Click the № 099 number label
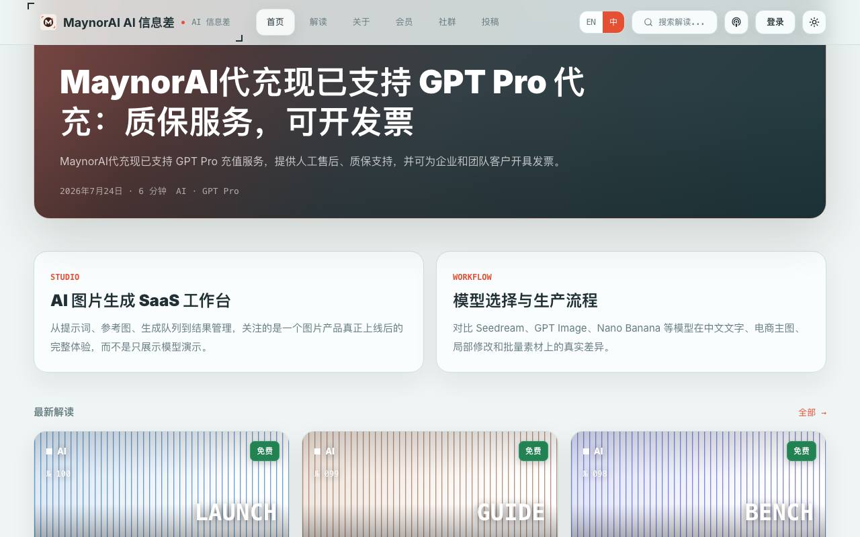Viewport: 860px width, 537px height. pyautogui.click(x=326, y=474)
